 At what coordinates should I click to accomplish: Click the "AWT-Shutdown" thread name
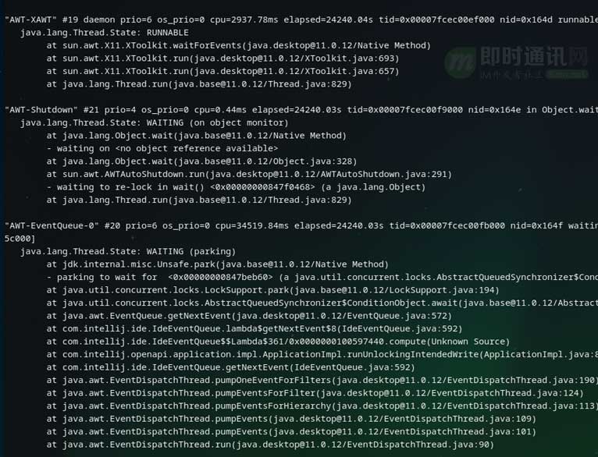pos(41,110)
